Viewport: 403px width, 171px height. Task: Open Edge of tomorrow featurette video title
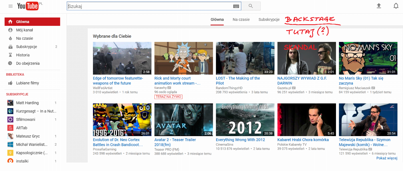pyautogui.click(x=118, y=81)
